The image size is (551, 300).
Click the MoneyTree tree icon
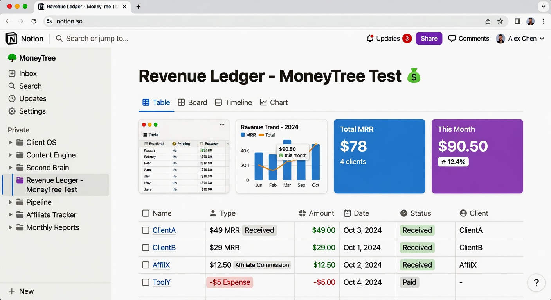tap(12, 58)
